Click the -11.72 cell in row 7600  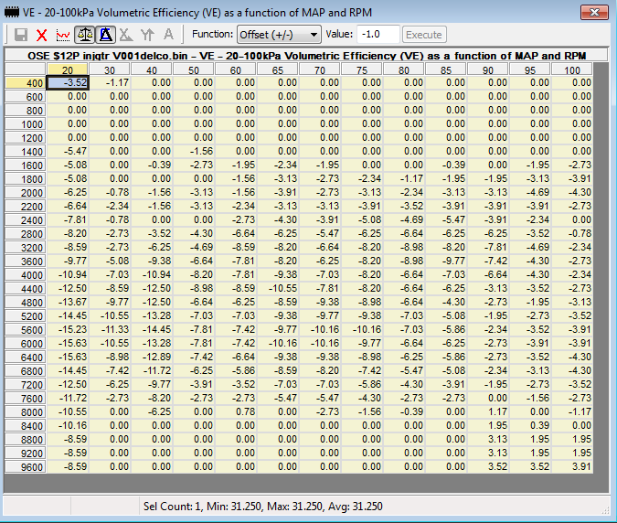pyautogui.click(x=68, y=398)
